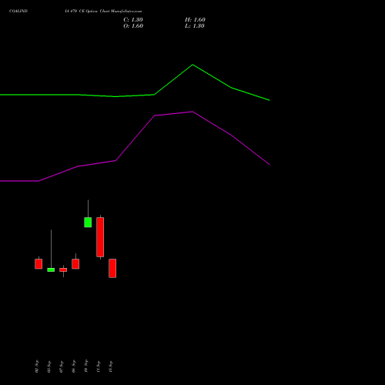Click the low value 'L: 1.30'
This screenshot has height=385, width=385.
click(195, 26)
